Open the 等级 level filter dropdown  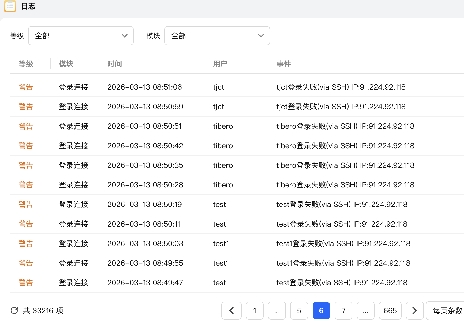pyautogui.click(x=81, y=36)
